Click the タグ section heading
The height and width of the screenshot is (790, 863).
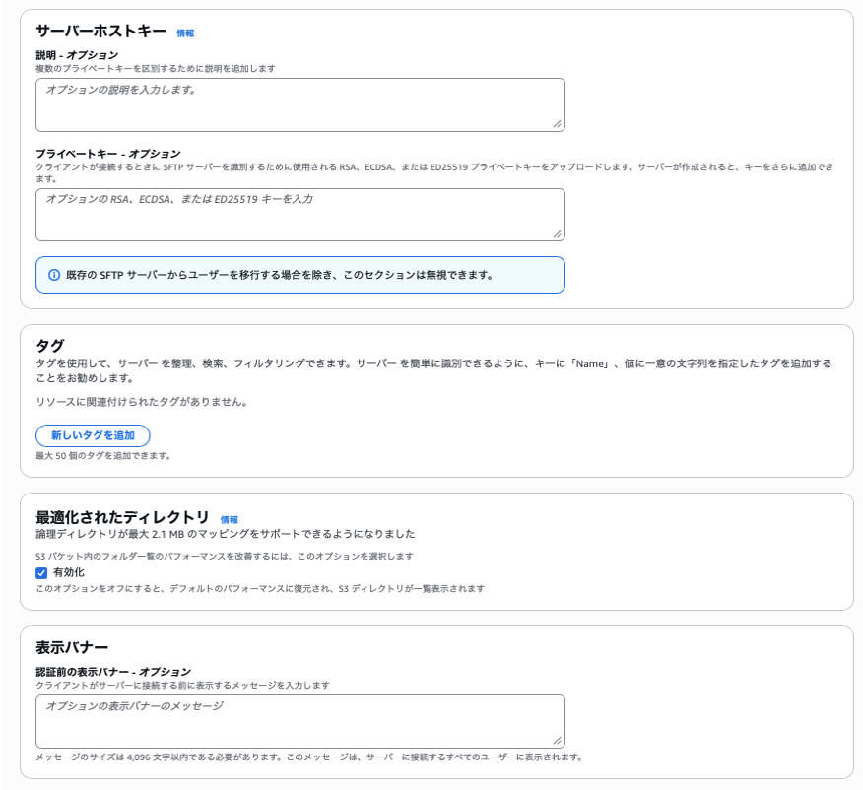pos(50,346)
